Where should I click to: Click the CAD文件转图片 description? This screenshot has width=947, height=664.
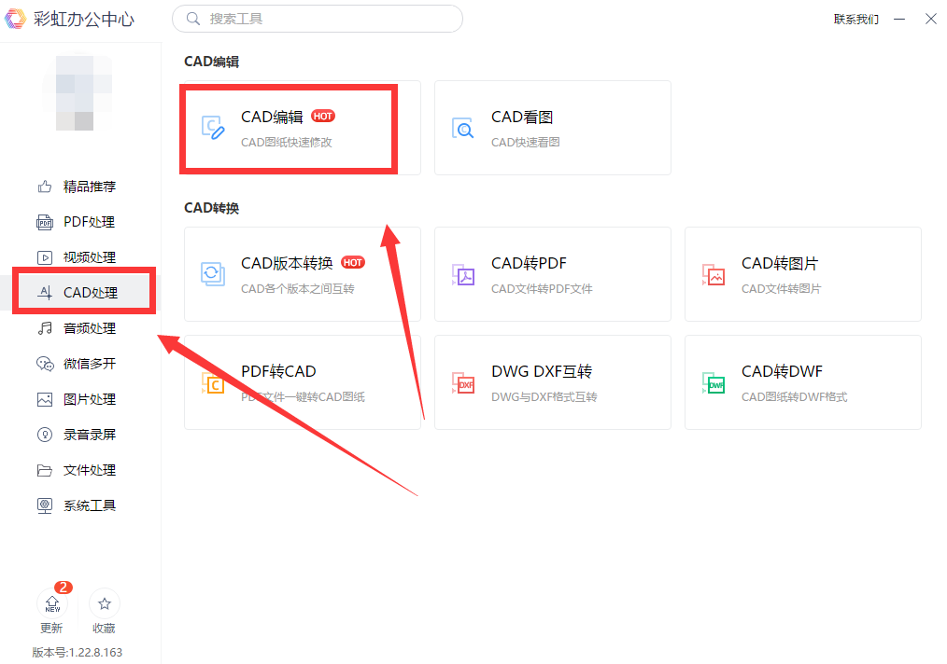[x=782, y=289]
